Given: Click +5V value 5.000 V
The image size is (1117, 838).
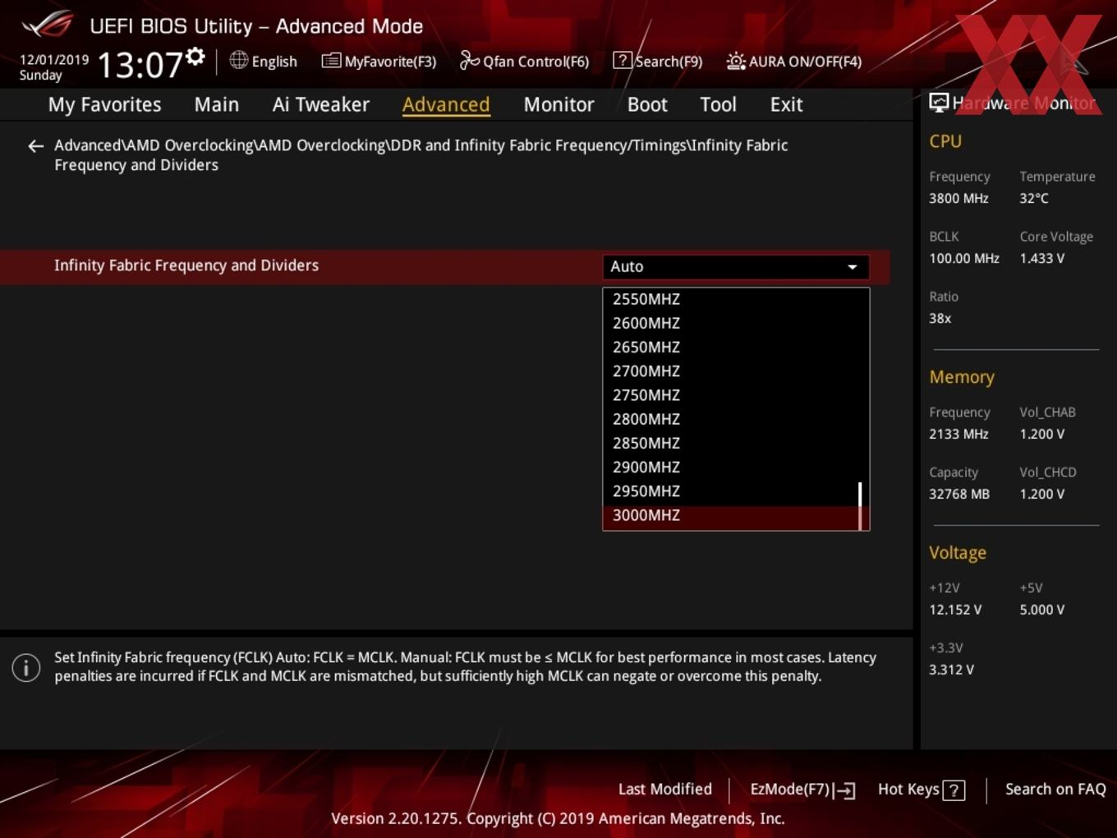Looking at the screenshot, I should coord(1042,610).
